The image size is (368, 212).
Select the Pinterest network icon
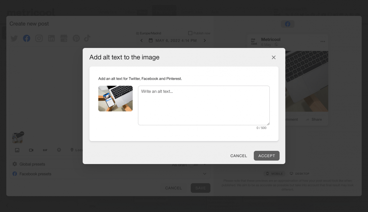coord(76,38)
